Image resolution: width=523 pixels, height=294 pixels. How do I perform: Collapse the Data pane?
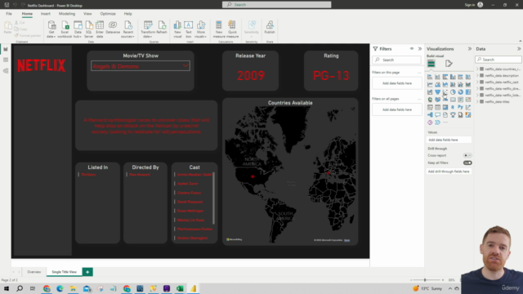pos(519,49)
